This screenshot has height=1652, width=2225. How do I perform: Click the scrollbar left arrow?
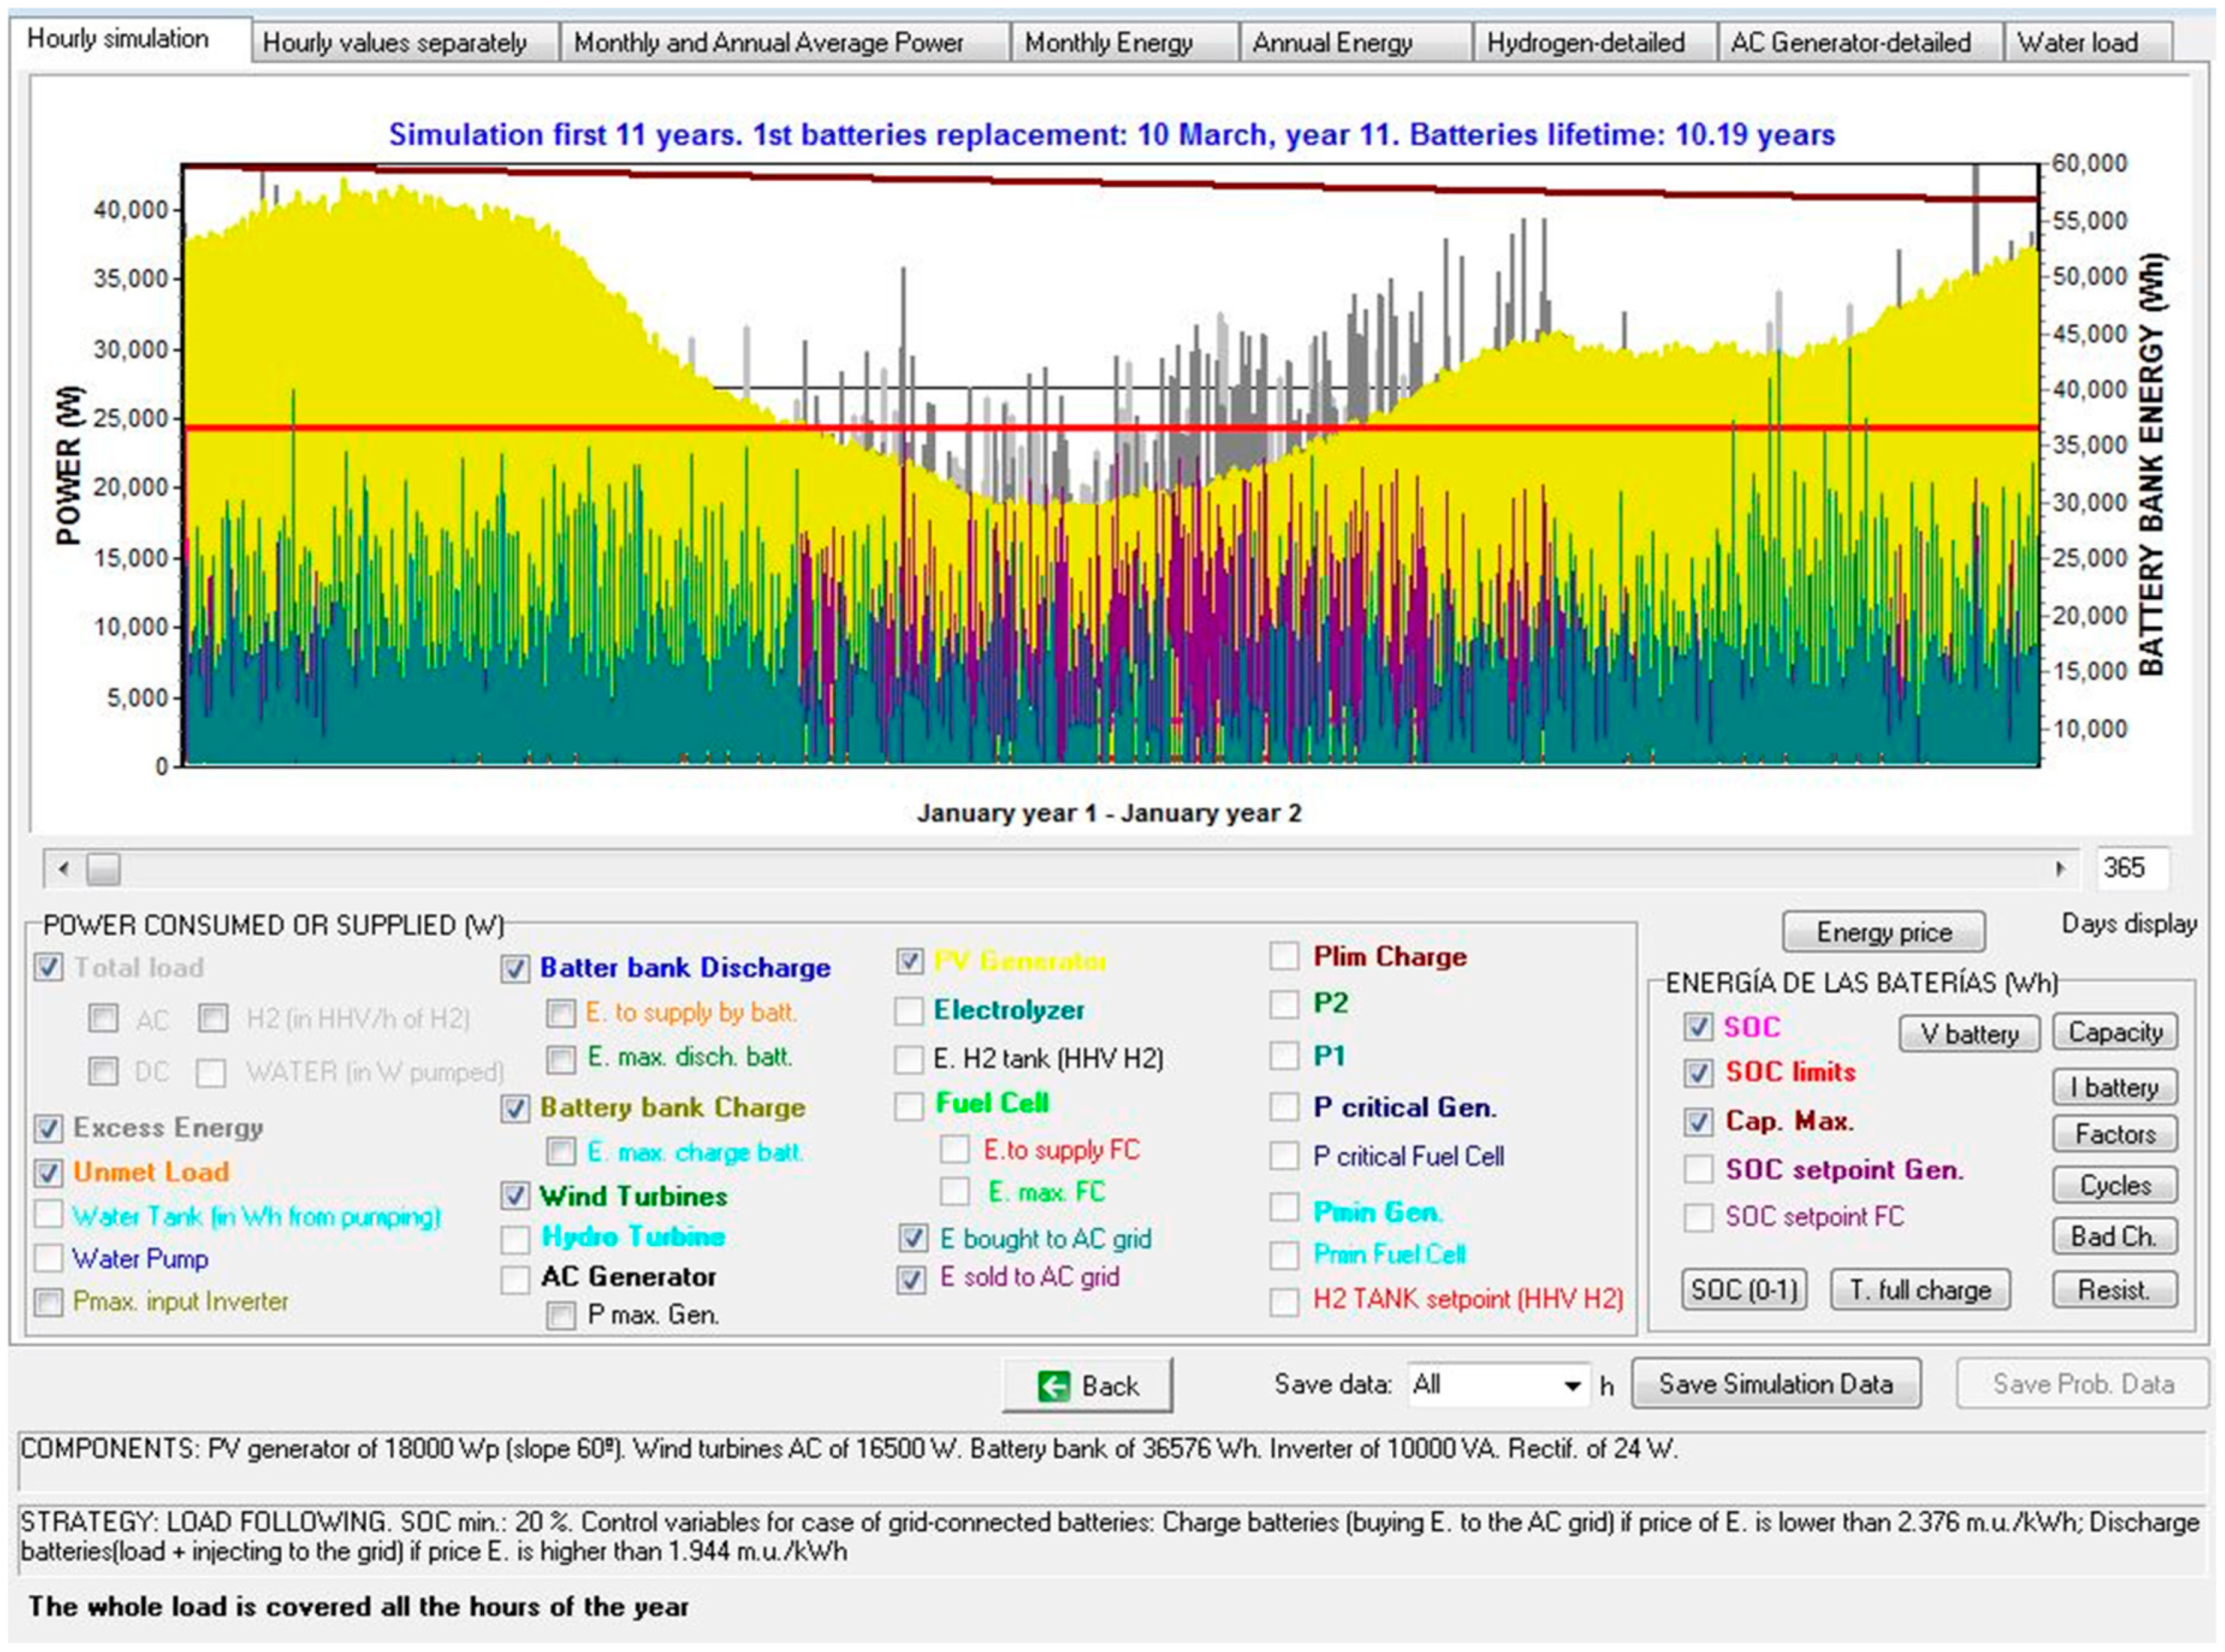(64, 868)
